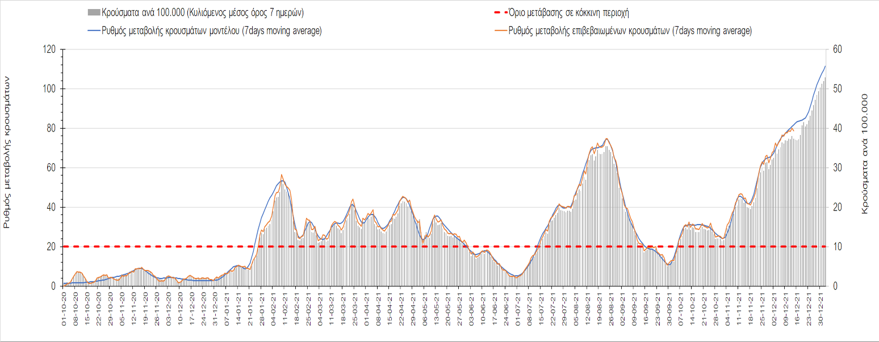Screen dimensions: 879x342
Task: Click the orange line legend marker
Action: 500,31
